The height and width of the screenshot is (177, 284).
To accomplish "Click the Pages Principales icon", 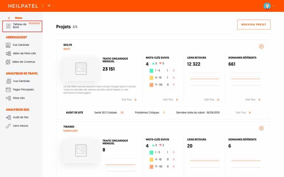I will click(x=8, y=90).
